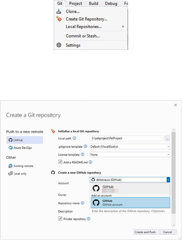Click the Private repository info icon
The width and height of the screenshot is (182, 240).
coord(89,219)
